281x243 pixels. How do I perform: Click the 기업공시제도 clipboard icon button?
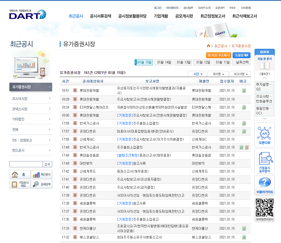[x=20, y=184]
